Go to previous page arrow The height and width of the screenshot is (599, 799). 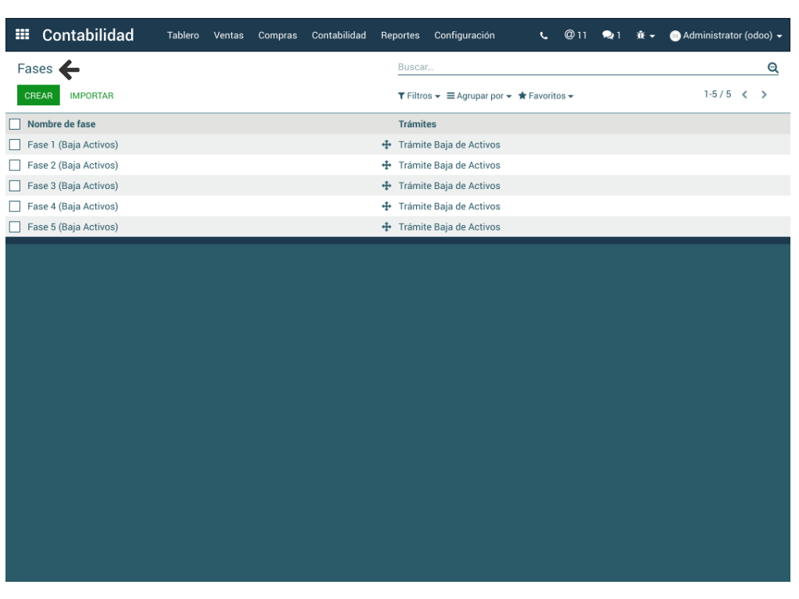tap(744, 94)
